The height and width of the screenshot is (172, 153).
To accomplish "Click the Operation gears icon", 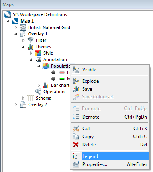I will pos(38,92).
